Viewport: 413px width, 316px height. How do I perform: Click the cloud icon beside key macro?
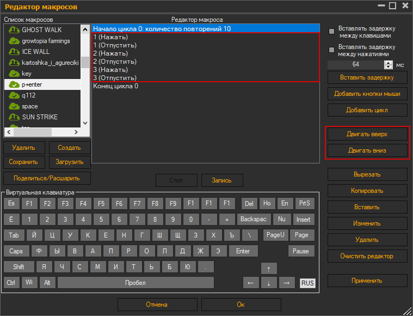coord(14,74)
